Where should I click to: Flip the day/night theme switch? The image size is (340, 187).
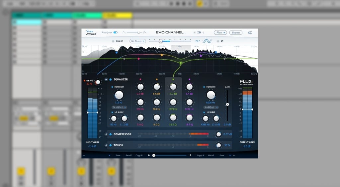(199, 32)
